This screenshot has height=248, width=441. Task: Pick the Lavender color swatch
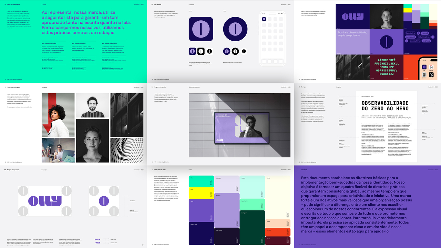tap(227, 184)
